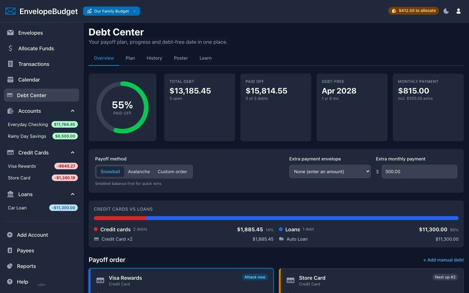Screen dimensions: 469x293
Task: Click the Accounts wallet icon
Action: point(10,111)
